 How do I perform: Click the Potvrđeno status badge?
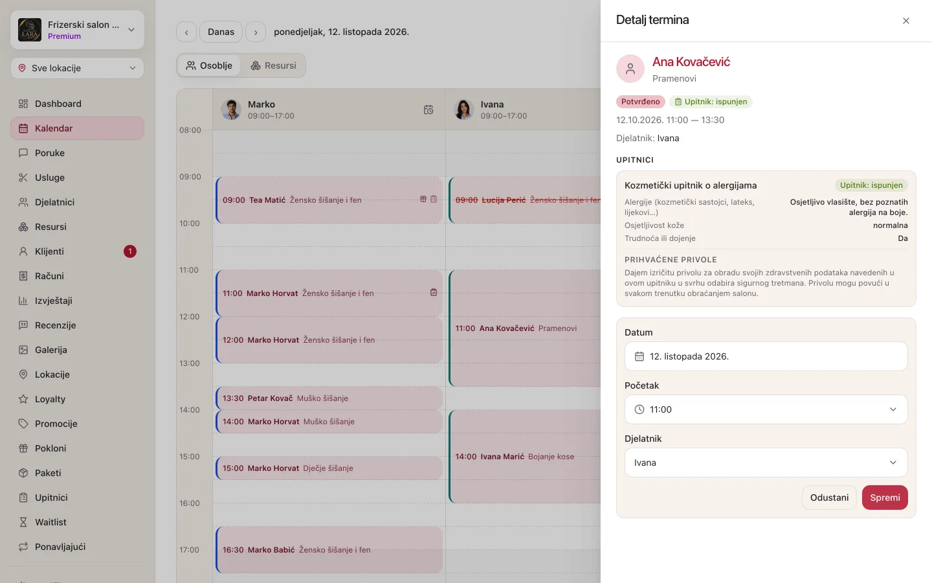coord(641,102)
